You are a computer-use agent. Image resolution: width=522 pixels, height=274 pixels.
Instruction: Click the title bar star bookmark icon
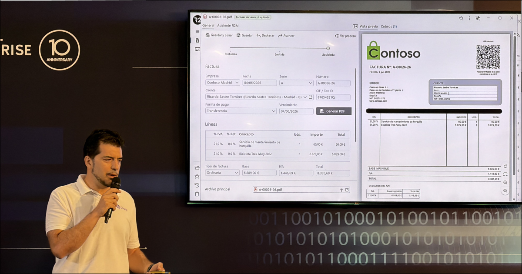pyautogui.click(x=461, y=18)
